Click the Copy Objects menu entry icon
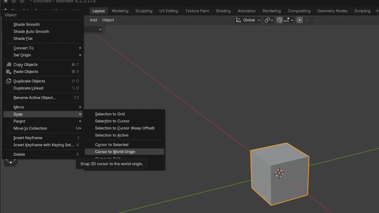 [x=9, y=64]
